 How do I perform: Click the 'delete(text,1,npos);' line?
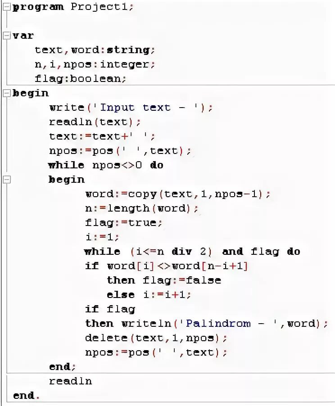tap(156, 338)
